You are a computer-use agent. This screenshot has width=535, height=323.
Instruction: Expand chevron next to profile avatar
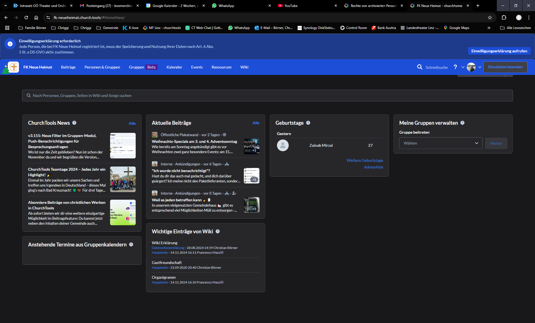tap(480, 67)
